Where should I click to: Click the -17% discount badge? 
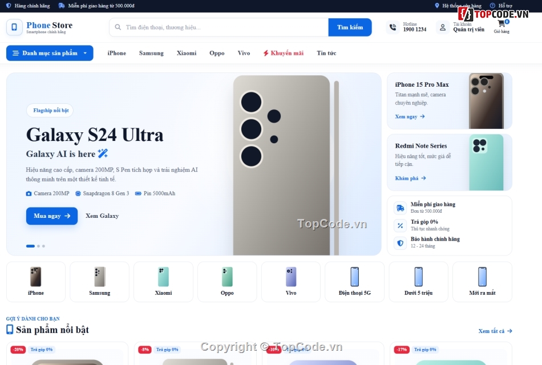pos(402,350)
